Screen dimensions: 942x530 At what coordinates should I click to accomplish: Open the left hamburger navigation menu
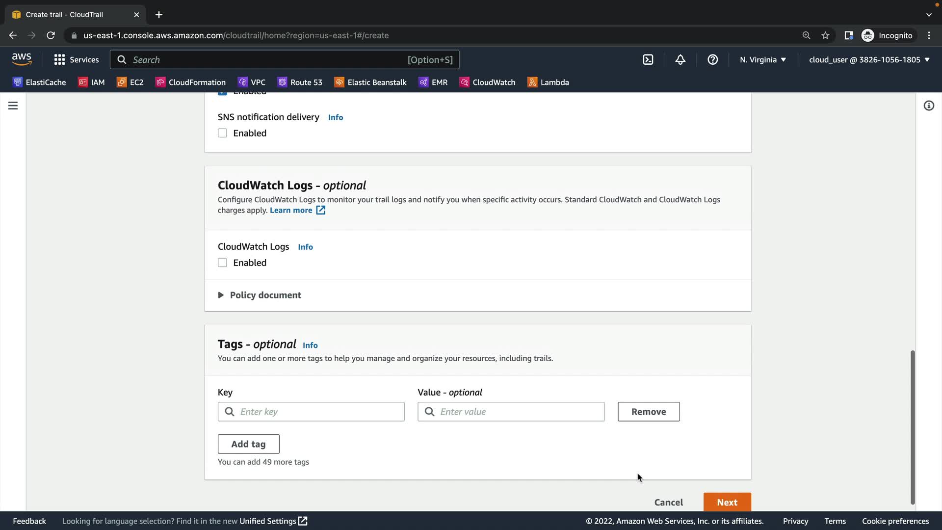pyautogui.click(x=13, y=106)
